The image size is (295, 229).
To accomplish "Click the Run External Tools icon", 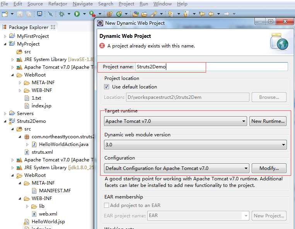I will pyautogui.click(x=92, y=14).
